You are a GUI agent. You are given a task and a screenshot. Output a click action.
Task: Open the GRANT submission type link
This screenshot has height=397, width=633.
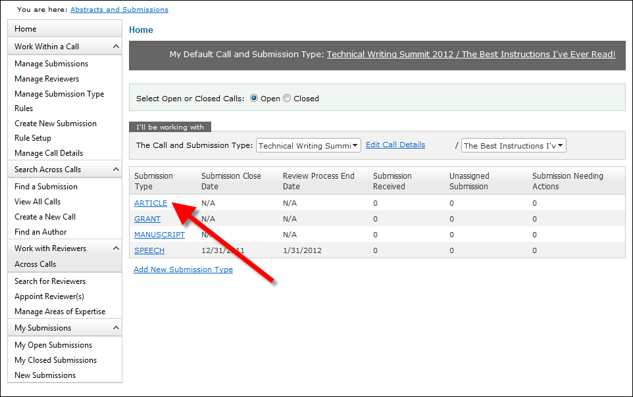147,219
